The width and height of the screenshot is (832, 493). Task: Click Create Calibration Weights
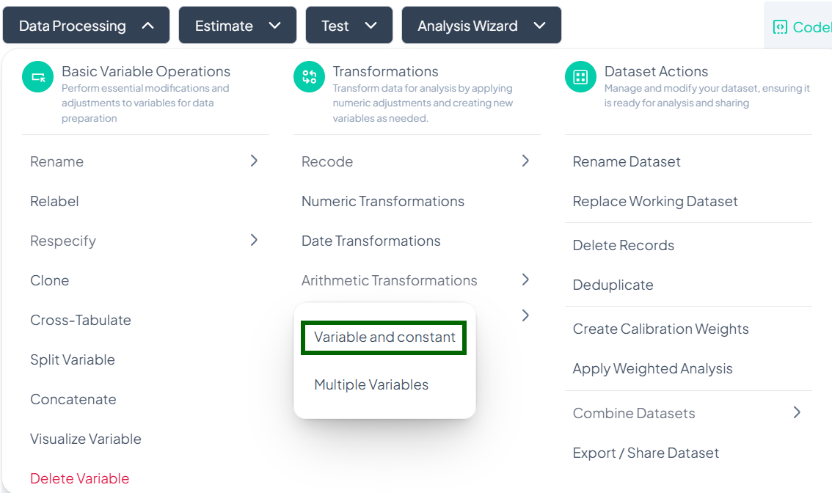[x=660, y=329]
